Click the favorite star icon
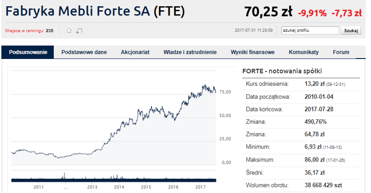 tap(69, 31)
